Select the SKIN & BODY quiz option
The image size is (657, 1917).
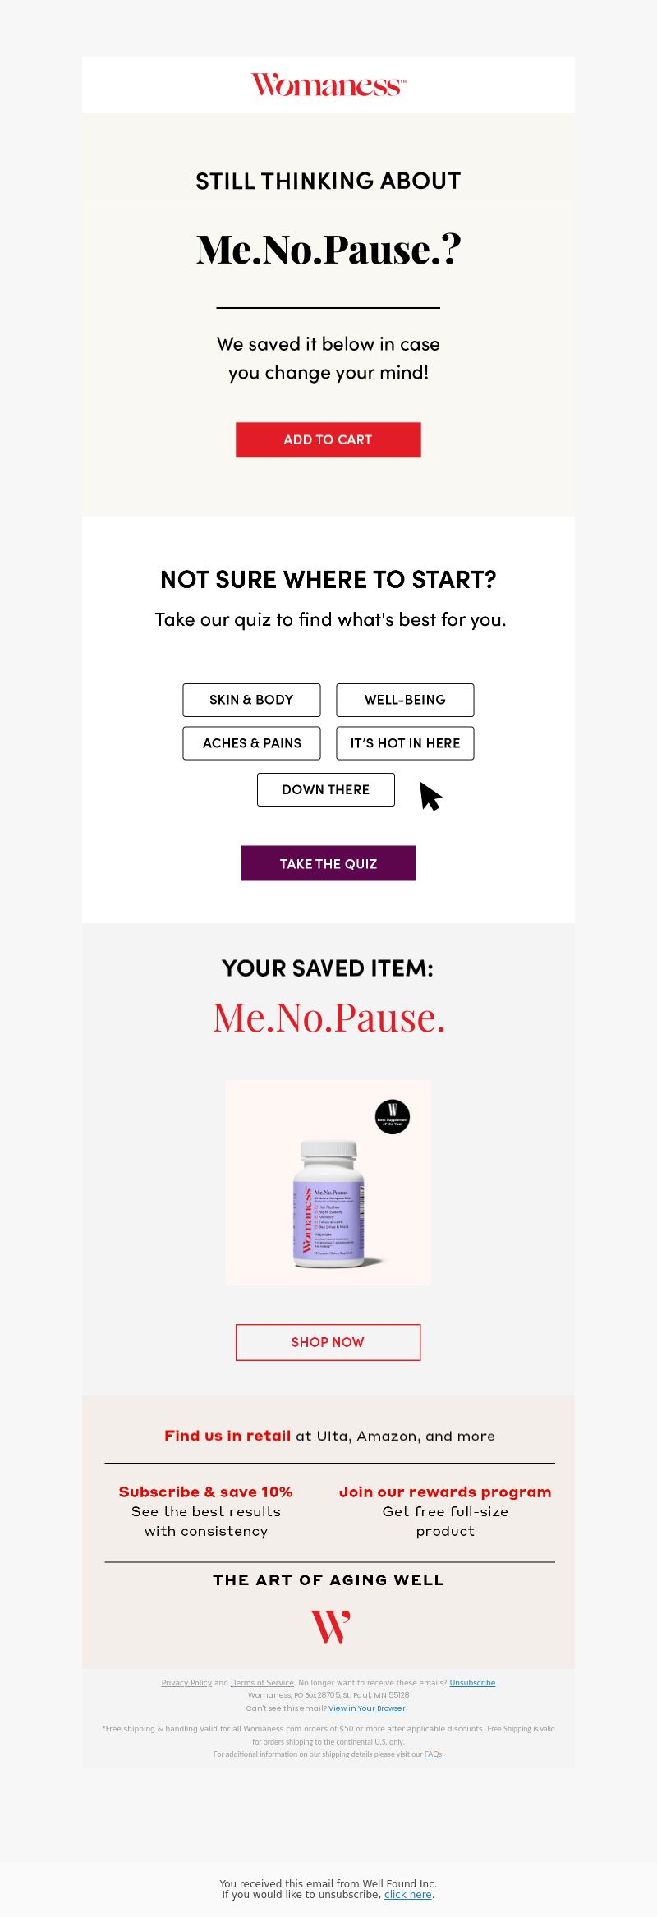click(x=251, y=700)
